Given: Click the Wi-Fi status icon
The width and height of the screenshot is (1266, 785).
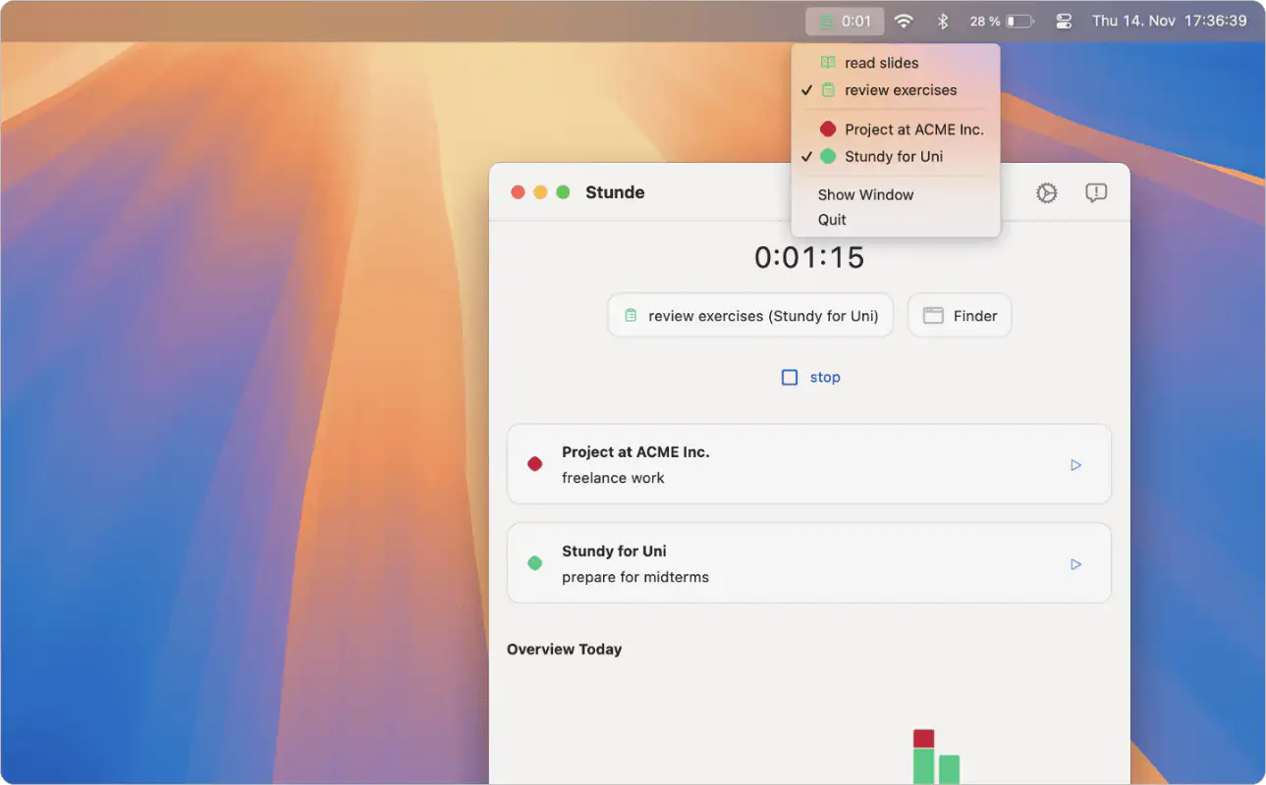Looking at the screenshot, I should pyautogui.click(x=904, y=21).
